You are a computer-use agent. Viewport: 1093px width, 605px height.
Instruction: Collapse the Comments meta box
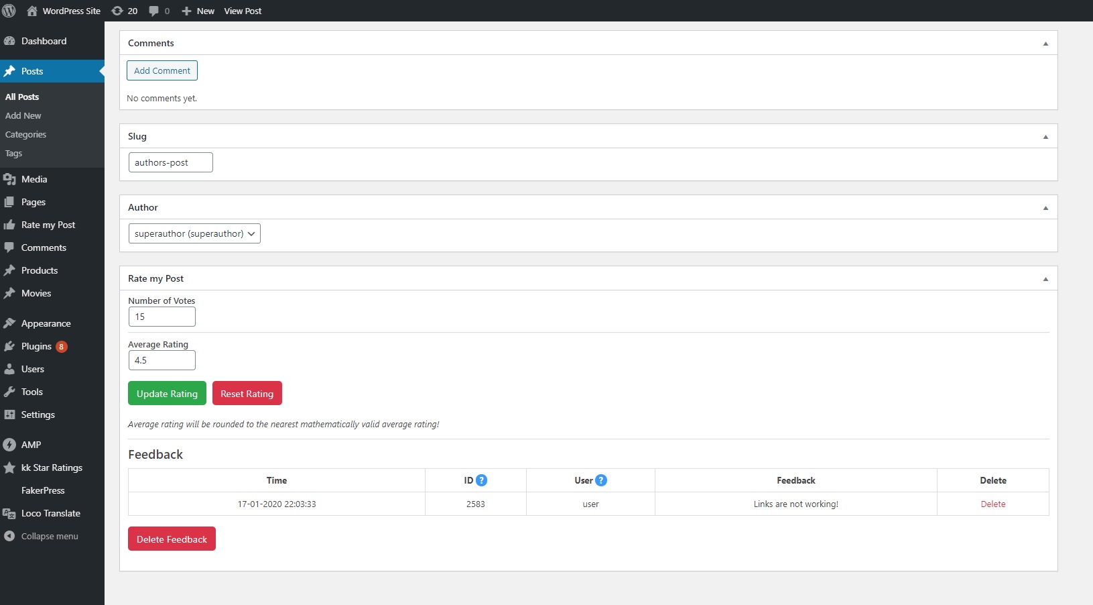point(1045,43)
